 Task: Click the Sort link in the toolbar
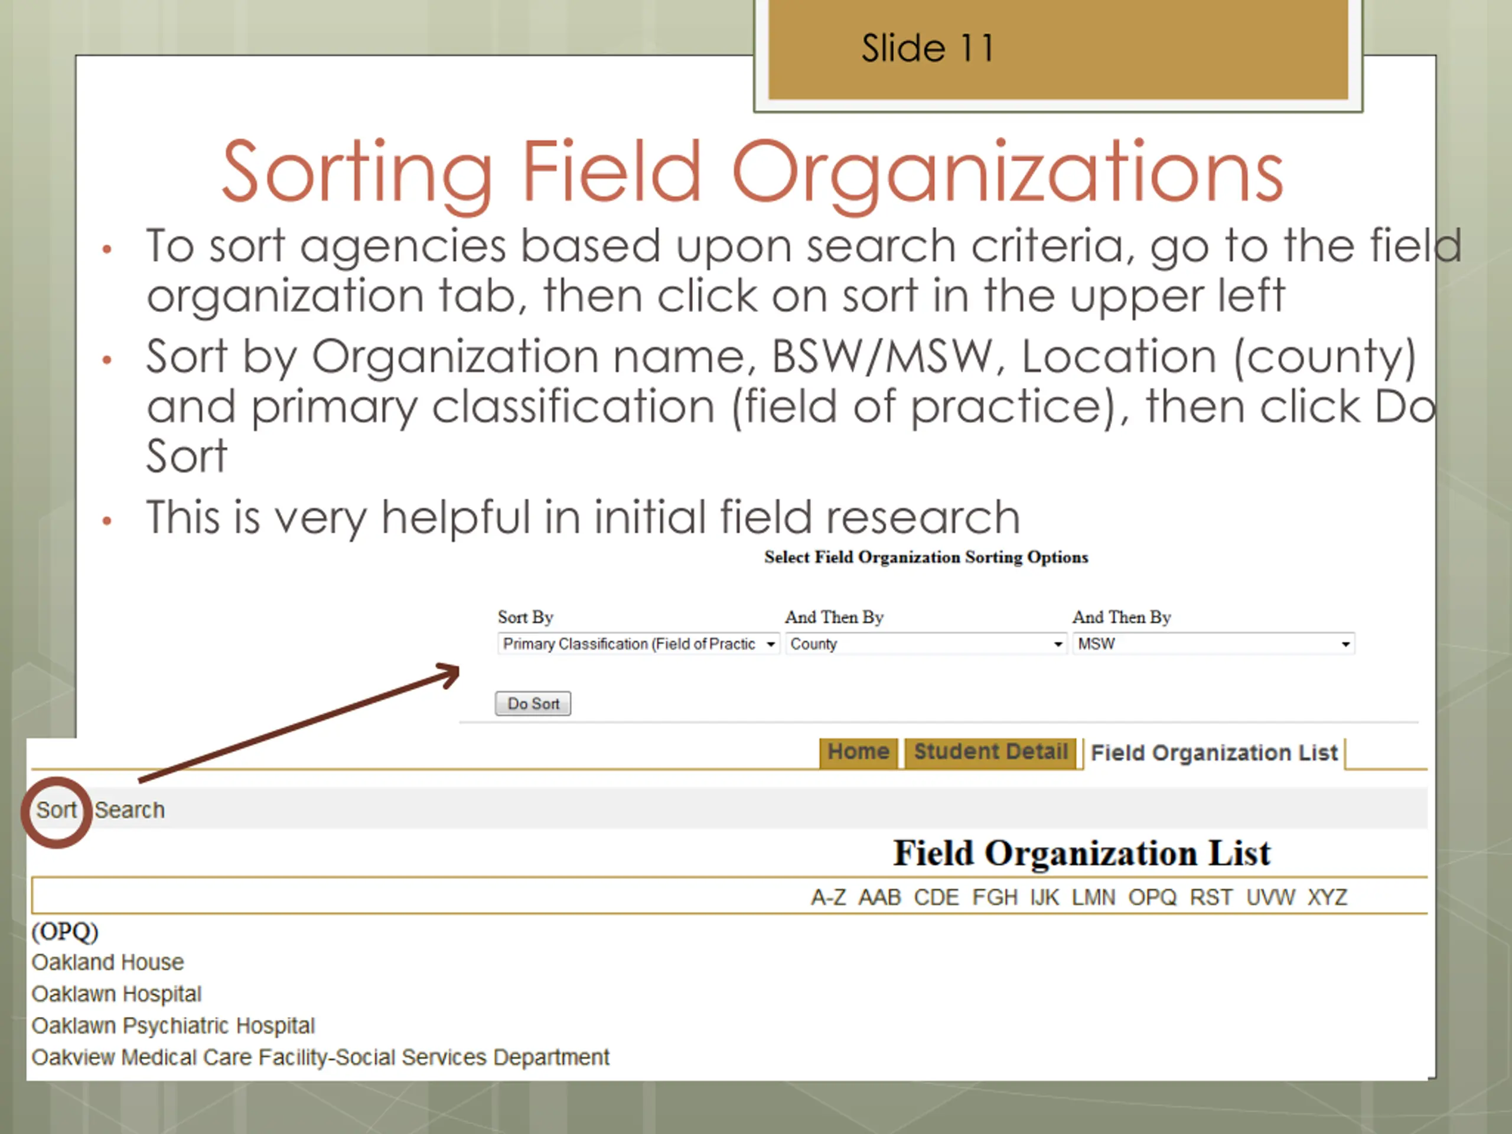coord(56,810)
